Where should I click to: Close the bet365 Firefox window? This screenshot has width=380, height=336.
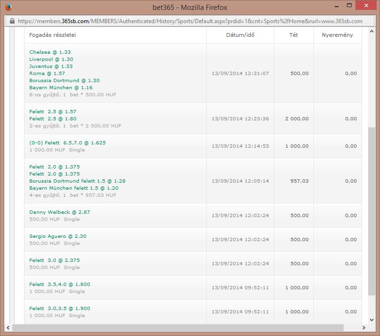pos(366,5)
